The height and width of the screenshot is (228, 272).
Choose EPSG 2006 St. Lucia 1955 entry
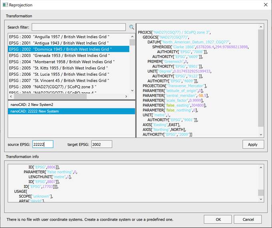pyautogui.click(x=68, y=74)
